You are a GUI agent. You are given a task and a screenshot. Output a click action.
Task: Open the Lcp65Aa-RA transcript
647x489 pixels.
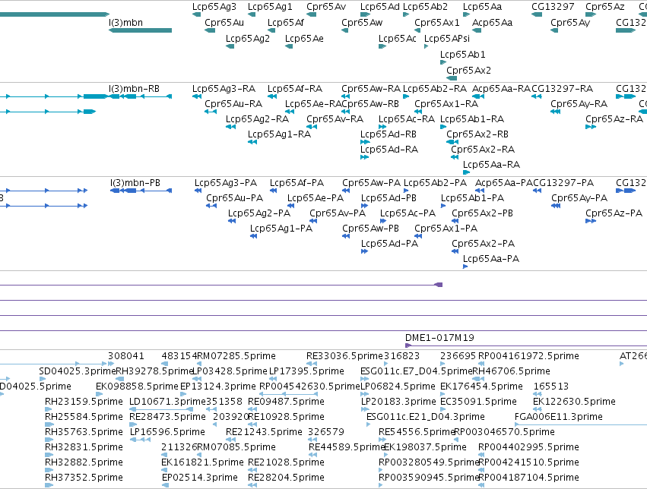pyautogui.click(x=491, y=166)
